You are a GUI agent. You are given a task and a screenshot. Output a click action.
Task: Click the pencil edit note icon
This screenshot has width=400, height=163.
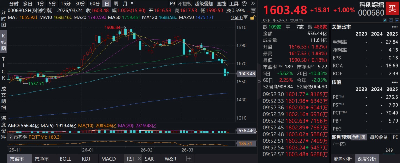[385, 20]
